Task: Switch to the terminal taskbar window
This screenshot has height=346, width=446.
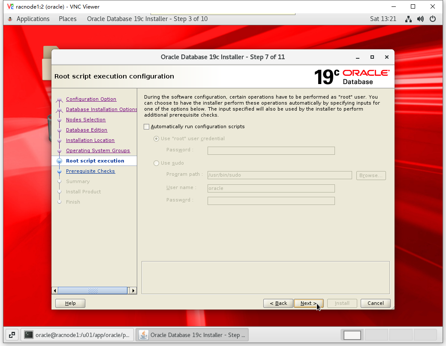Action: [77, 335]
